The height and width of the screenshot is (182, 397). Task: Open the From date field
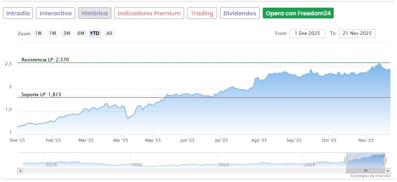click(x=307, y=33)
